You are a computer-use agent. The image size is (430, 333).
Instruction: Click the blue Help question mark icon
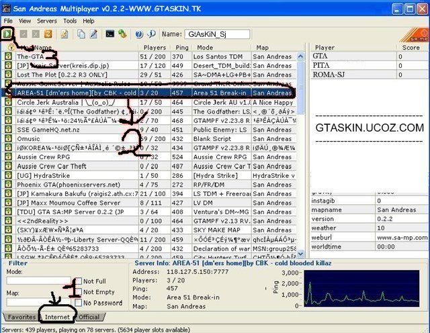(x=137, y=34)
